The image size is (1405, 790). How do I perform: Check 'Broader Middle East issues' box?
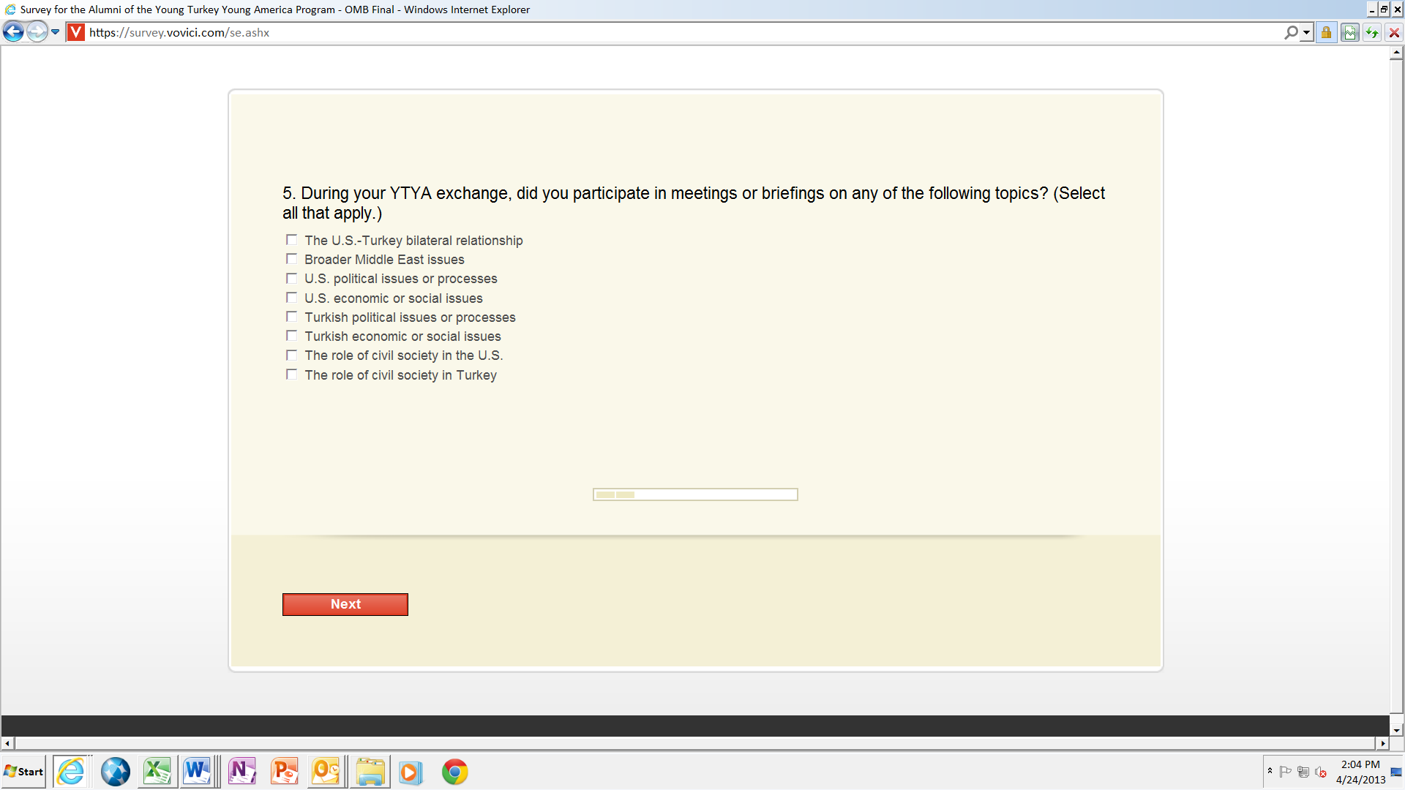(291, 259)
